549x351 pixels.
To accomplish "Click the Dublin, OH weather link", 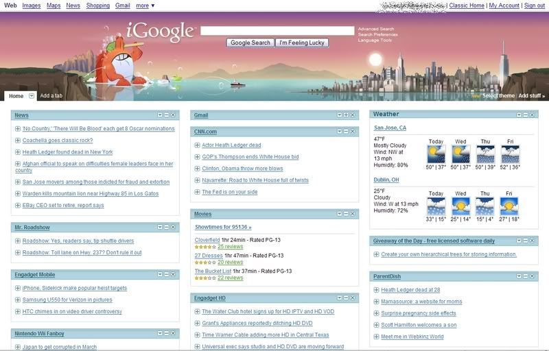I will tap(386, 180).
